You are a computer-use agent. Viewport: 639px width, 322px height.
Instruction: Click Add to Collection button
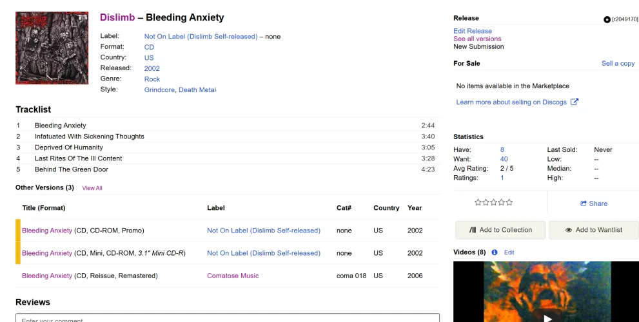pos(500,230)
